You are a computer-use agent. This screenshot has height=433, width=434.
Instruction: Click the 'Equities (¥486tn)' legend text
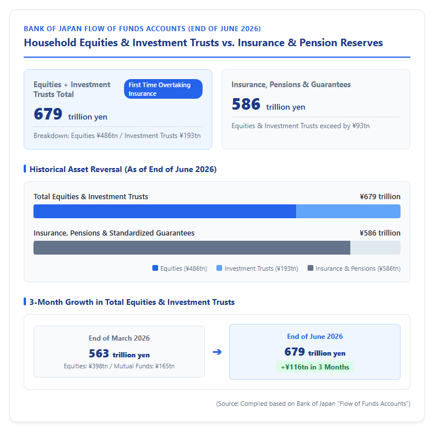pos(184,268)
